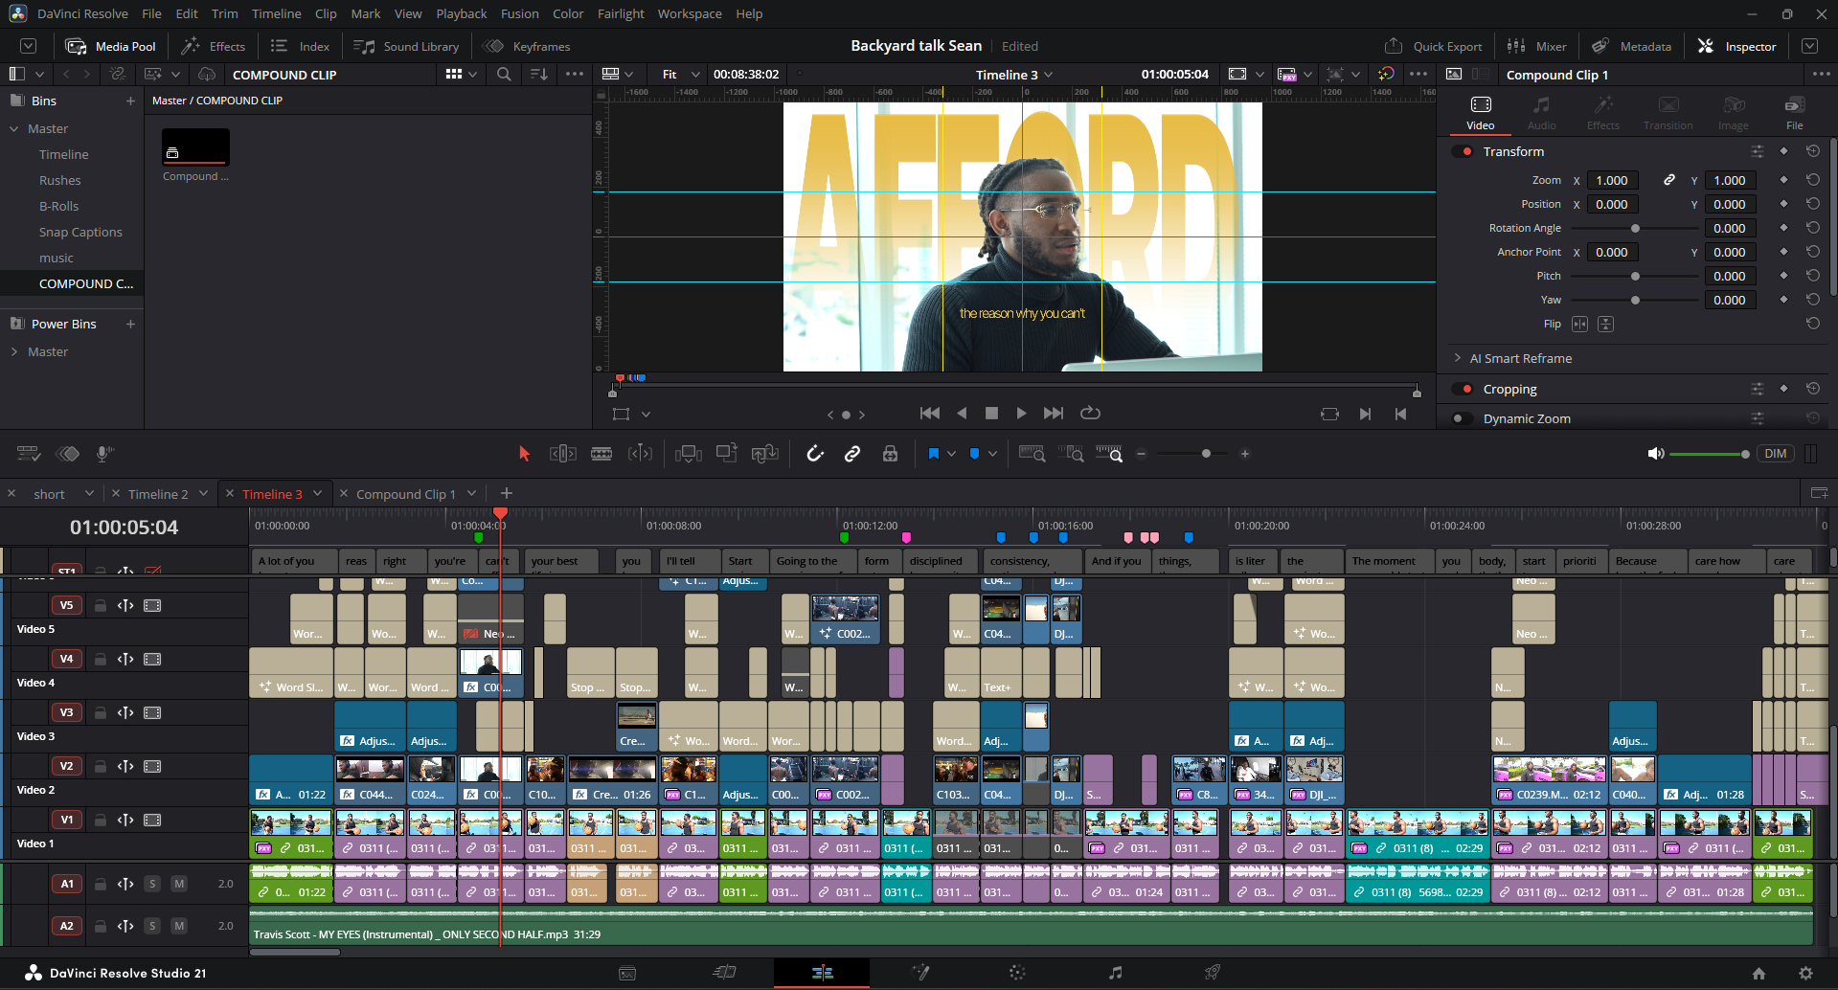1838x990 pixels.
Task: Open the transform overlay tool dropdown
Action: pos(647,414)
